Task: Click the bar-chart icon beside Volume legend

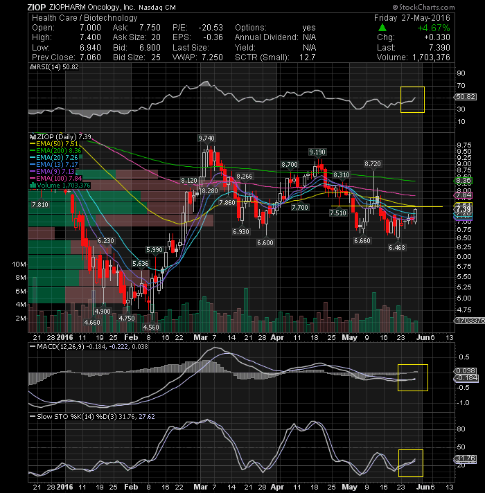Action: click(33, 186)
